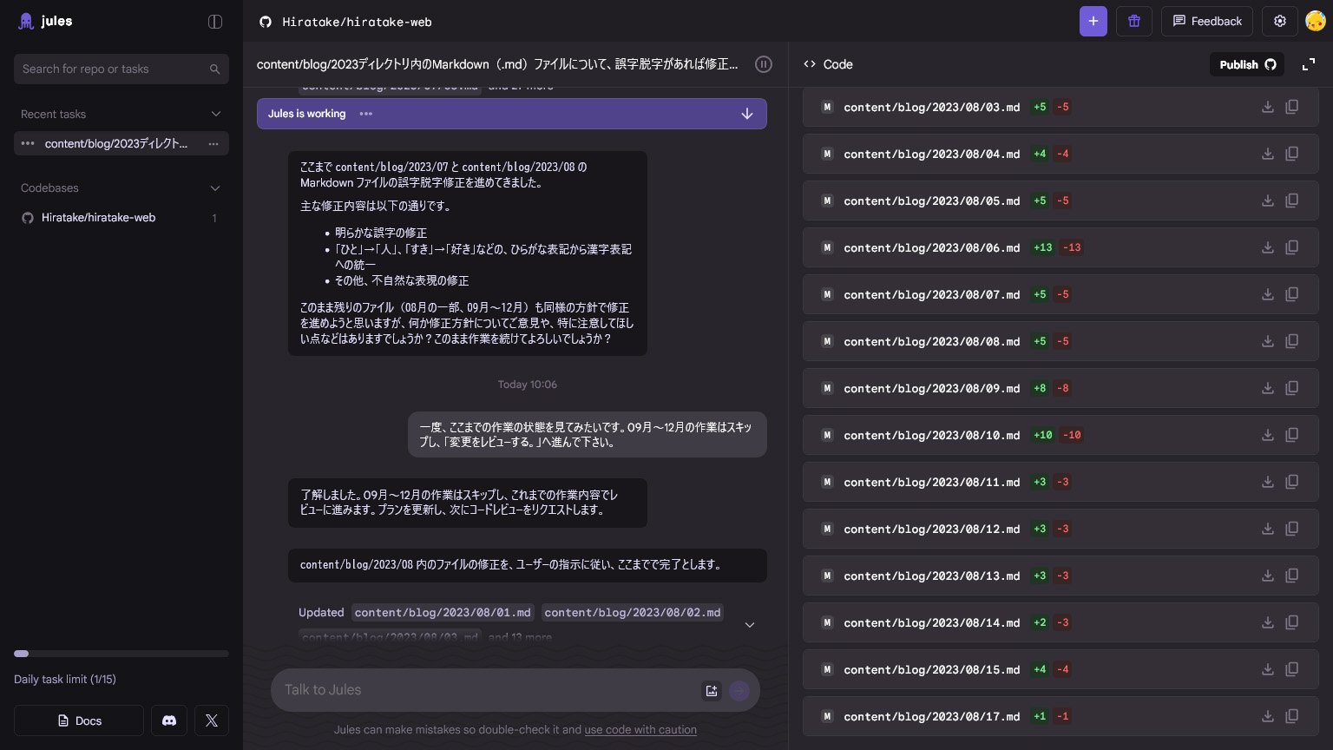Toggle the sidebar collapse icon
The image size is (1333, 750).
click(215, 22)
